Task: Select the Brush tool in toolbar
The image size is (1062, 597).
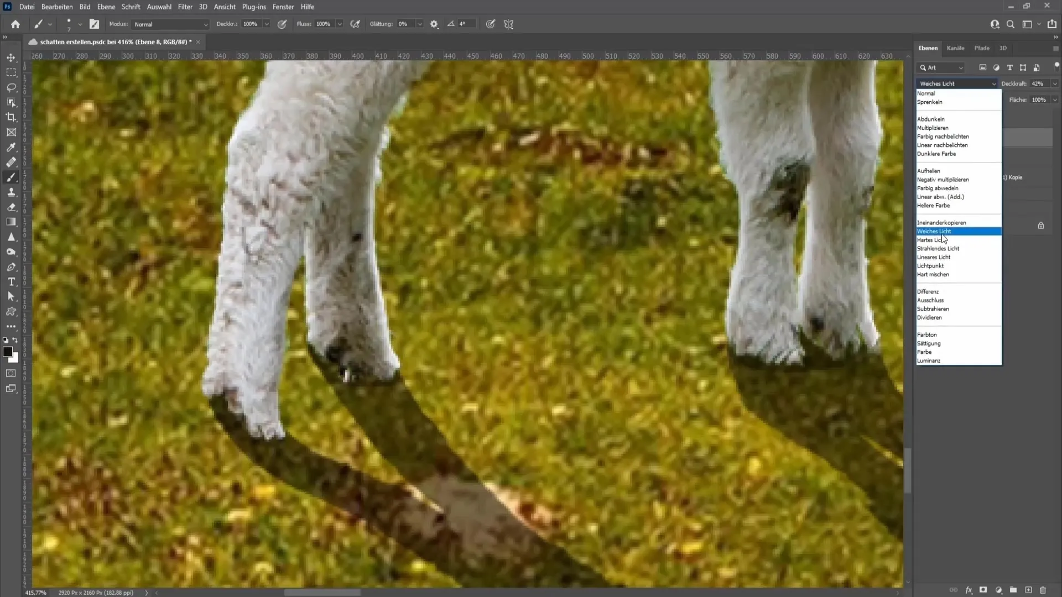Action: (11, 177)
